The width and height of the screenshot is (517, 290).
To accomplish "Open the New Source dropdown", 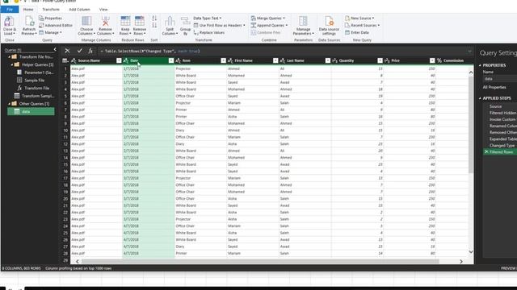I will (x=359, y=18).
